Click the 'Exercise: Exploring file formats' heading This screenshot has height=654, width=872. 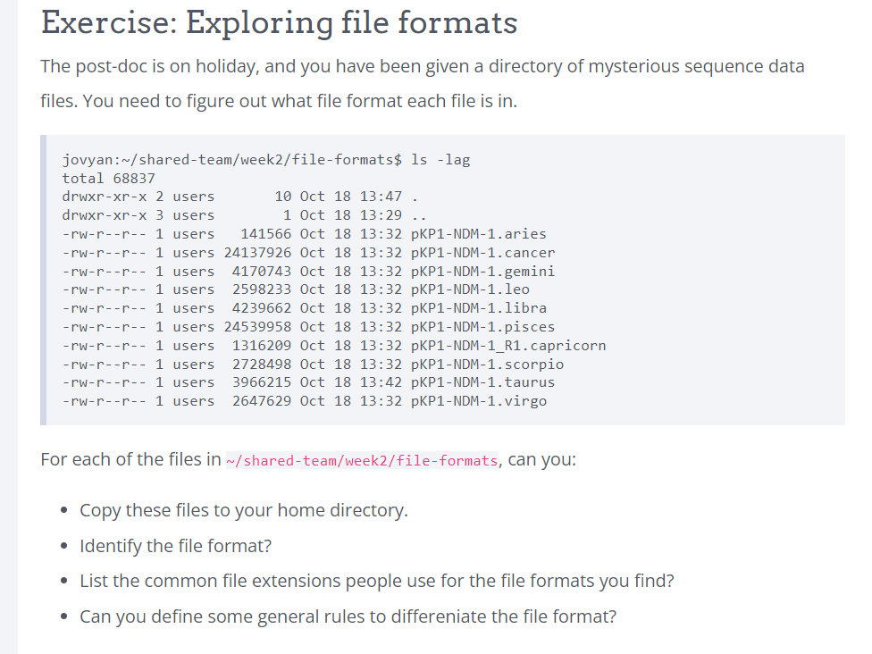pyautogui.click(x=279, y=22)
